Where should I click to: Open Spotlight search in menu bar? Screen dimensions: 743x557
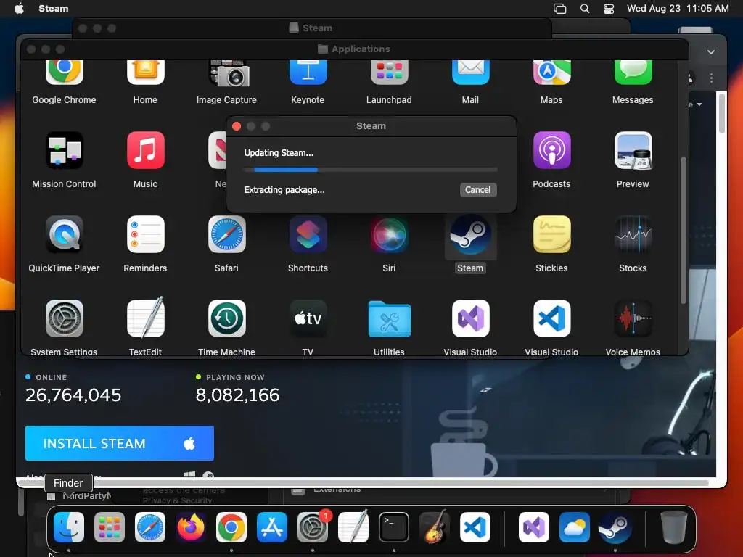click(585, 9)
